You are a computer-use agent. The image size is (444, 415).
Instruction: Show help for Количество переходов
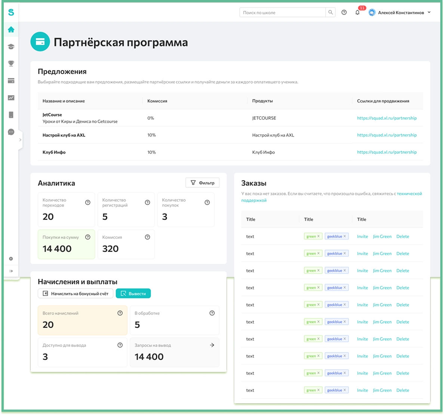coord(88,202)
